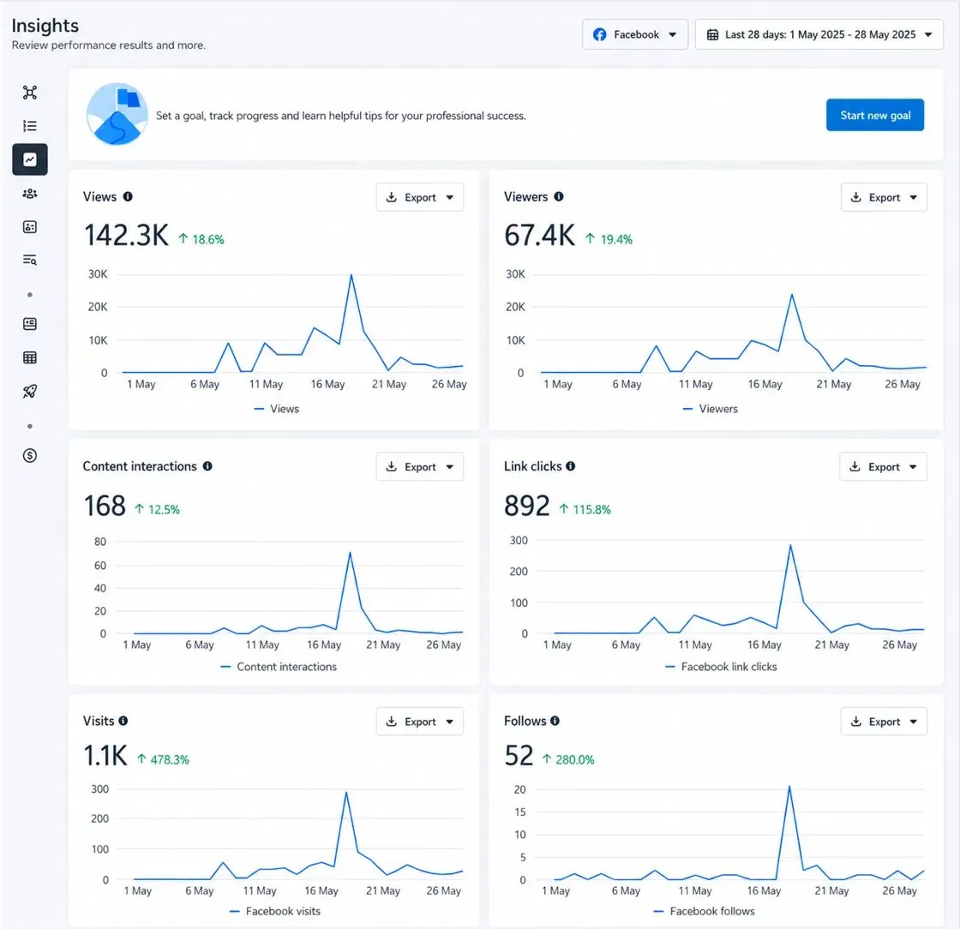Click the 478.3% change indicator
This screenshot has height=929, width=960.
click(163, 759)
